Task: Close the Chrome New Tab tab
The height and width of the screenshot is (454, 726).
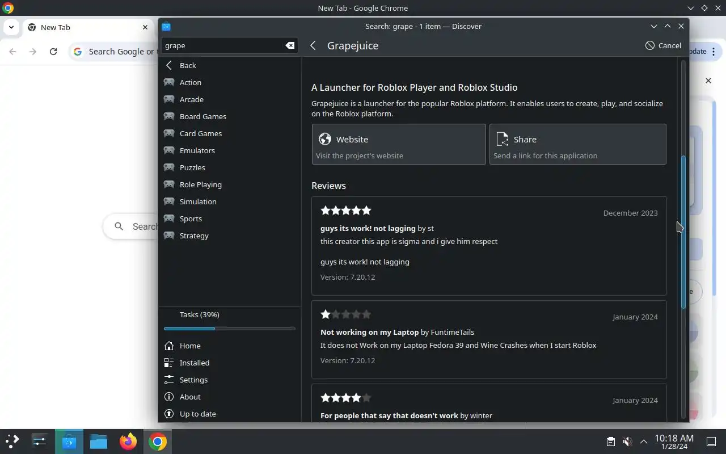Action: [x=145, y=27]
